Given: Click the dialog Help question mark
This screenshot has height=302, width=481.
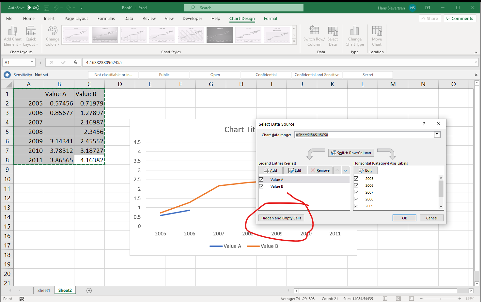Looking at the screenshot, I should click(x=424, y=124).
